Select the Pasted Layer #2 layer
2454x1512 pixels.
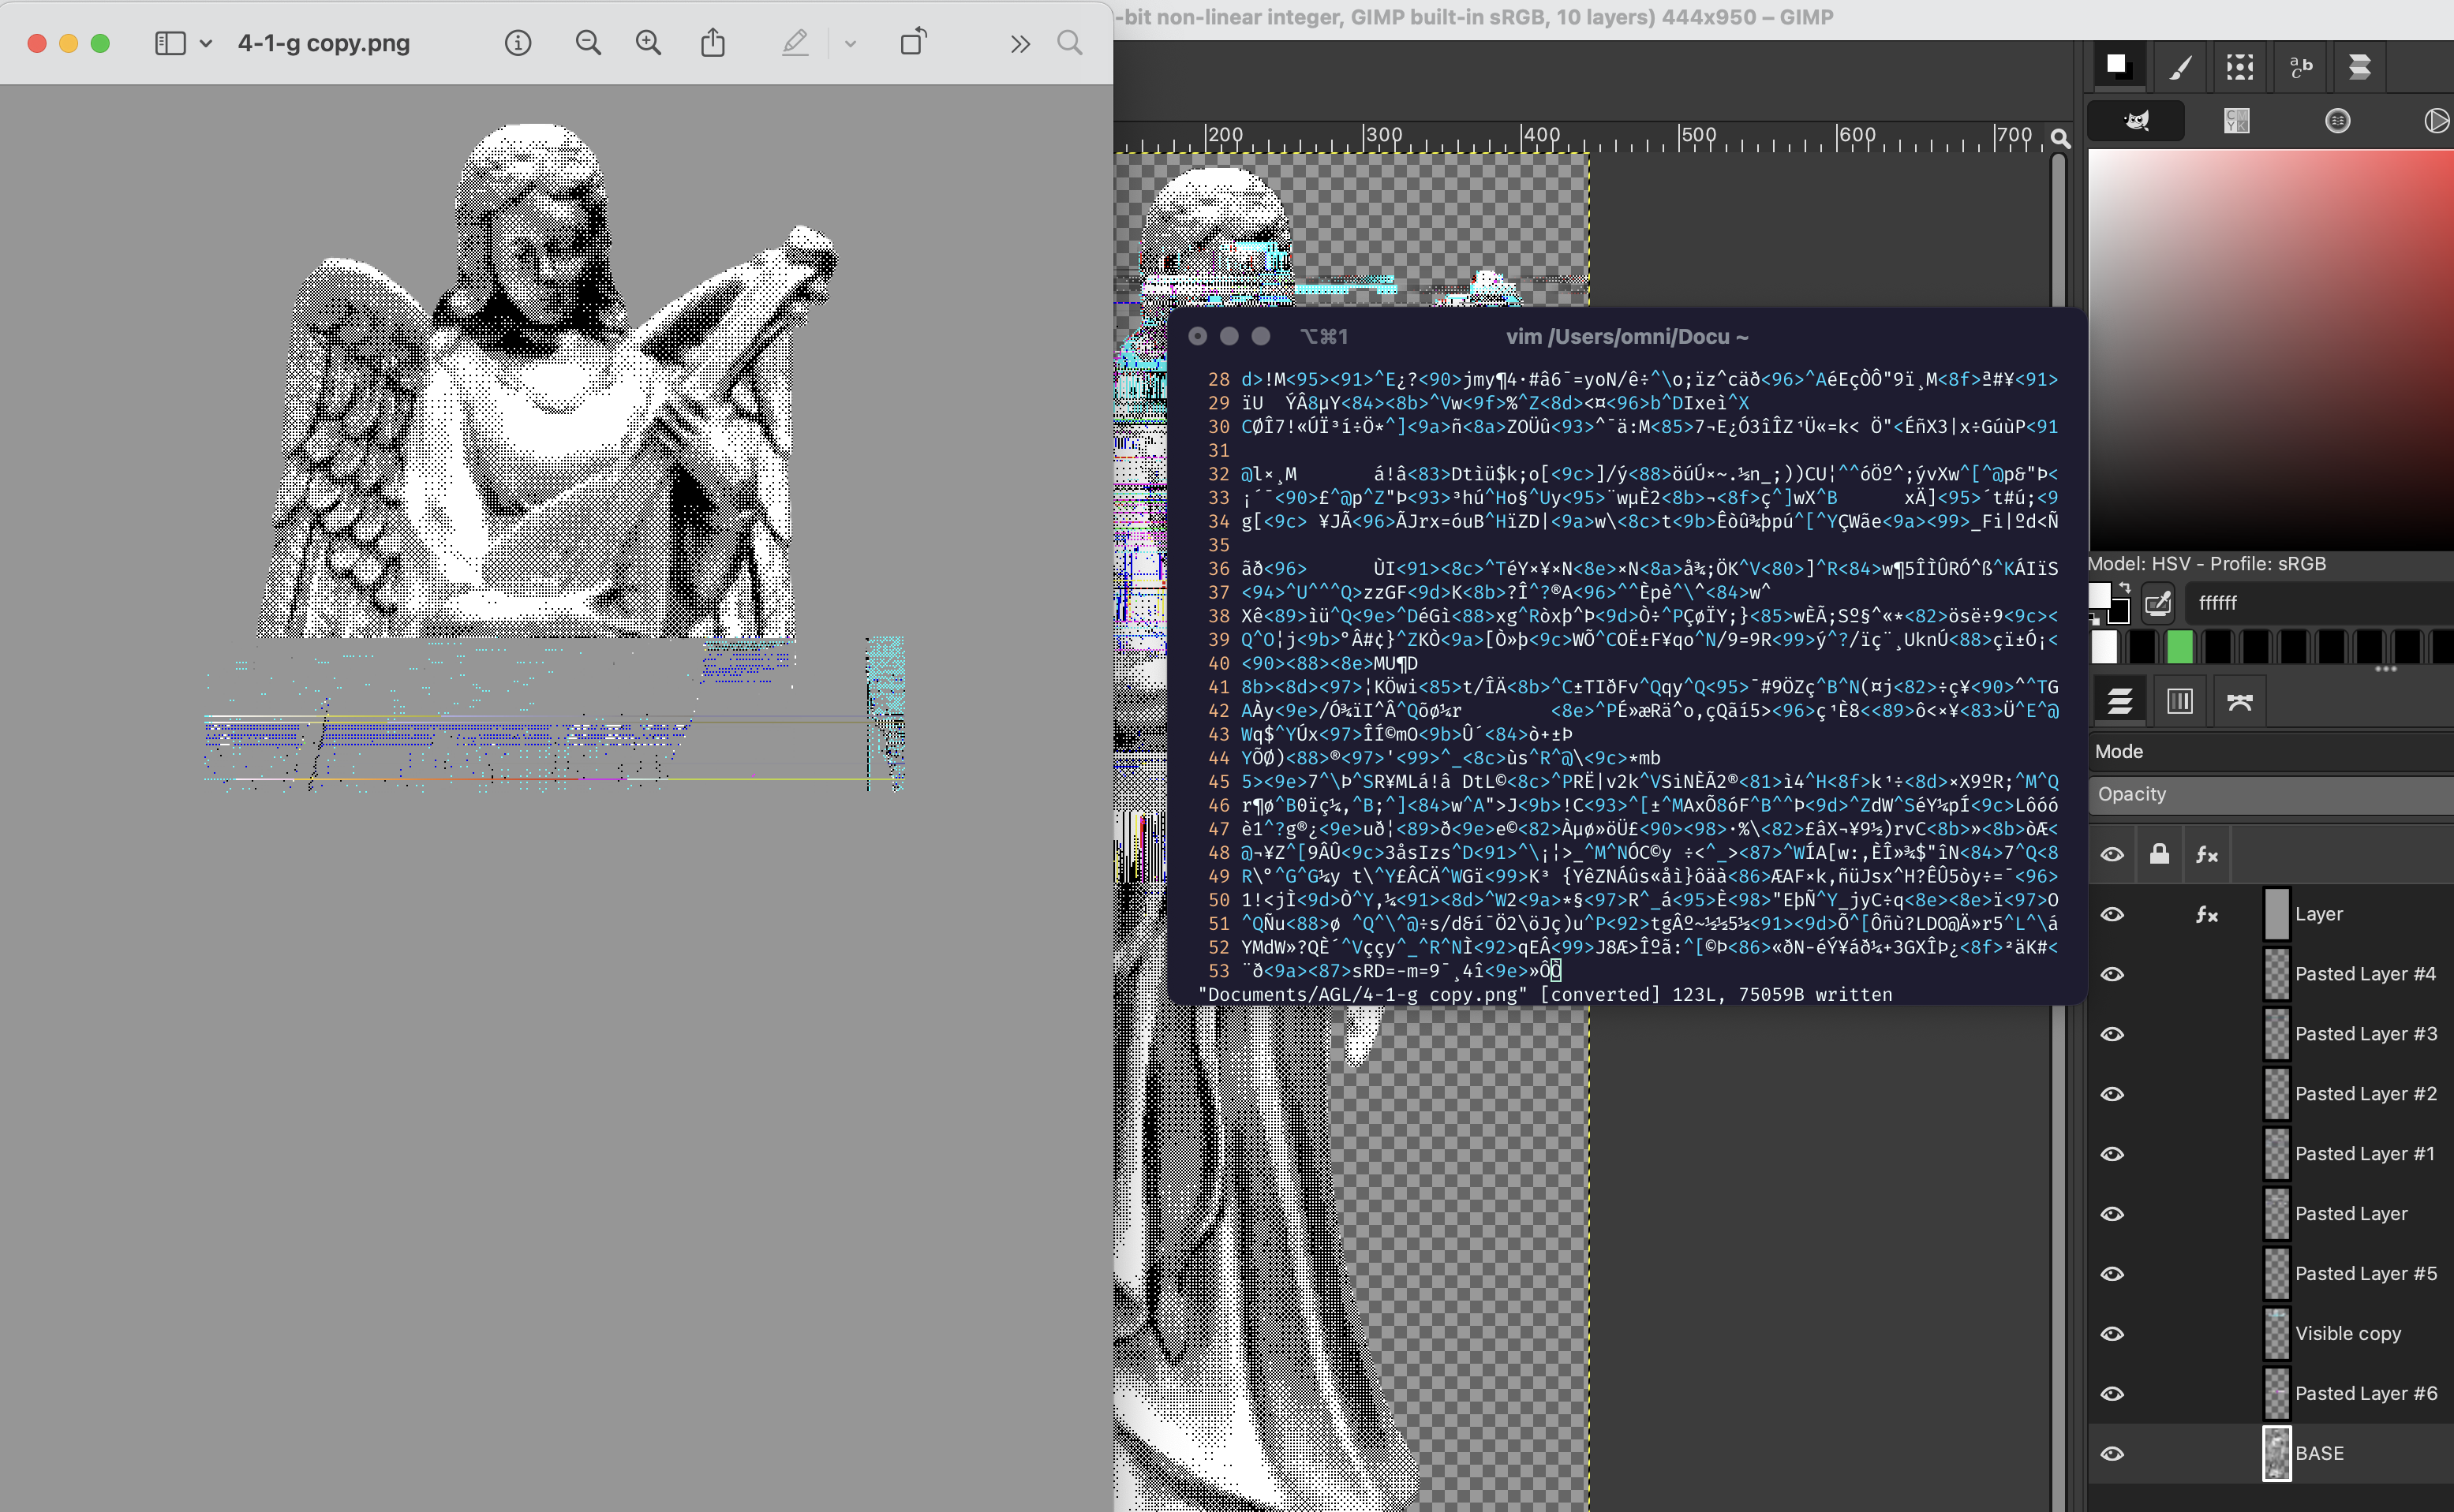click(2365, 1093)
